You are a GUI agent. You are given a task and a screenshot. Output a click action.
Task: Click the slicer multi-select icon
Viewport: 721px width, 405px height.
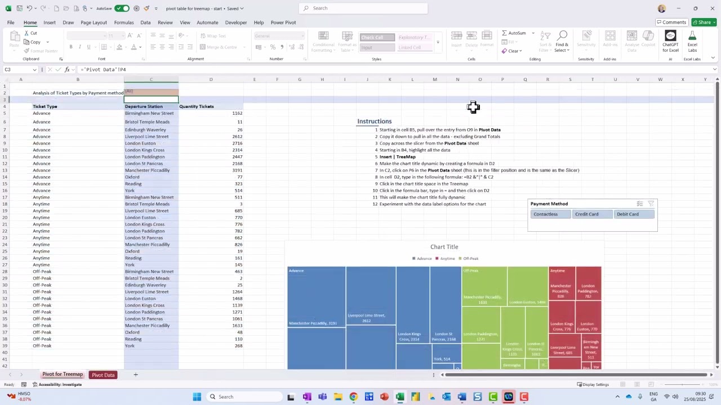640,204
